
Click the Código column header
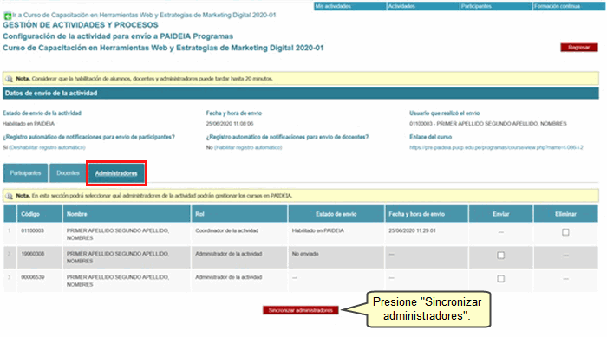pyautogui.click(x=39, y=214)
